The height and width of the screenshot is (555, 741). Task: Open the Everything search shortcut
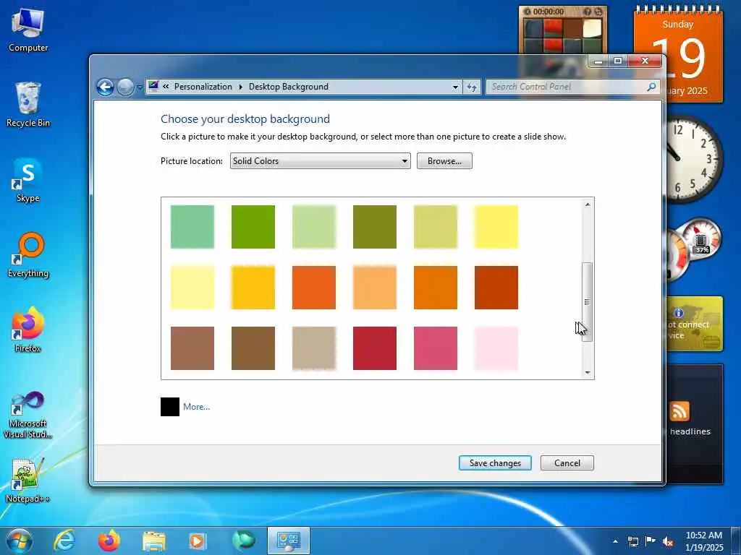point(28,255)
